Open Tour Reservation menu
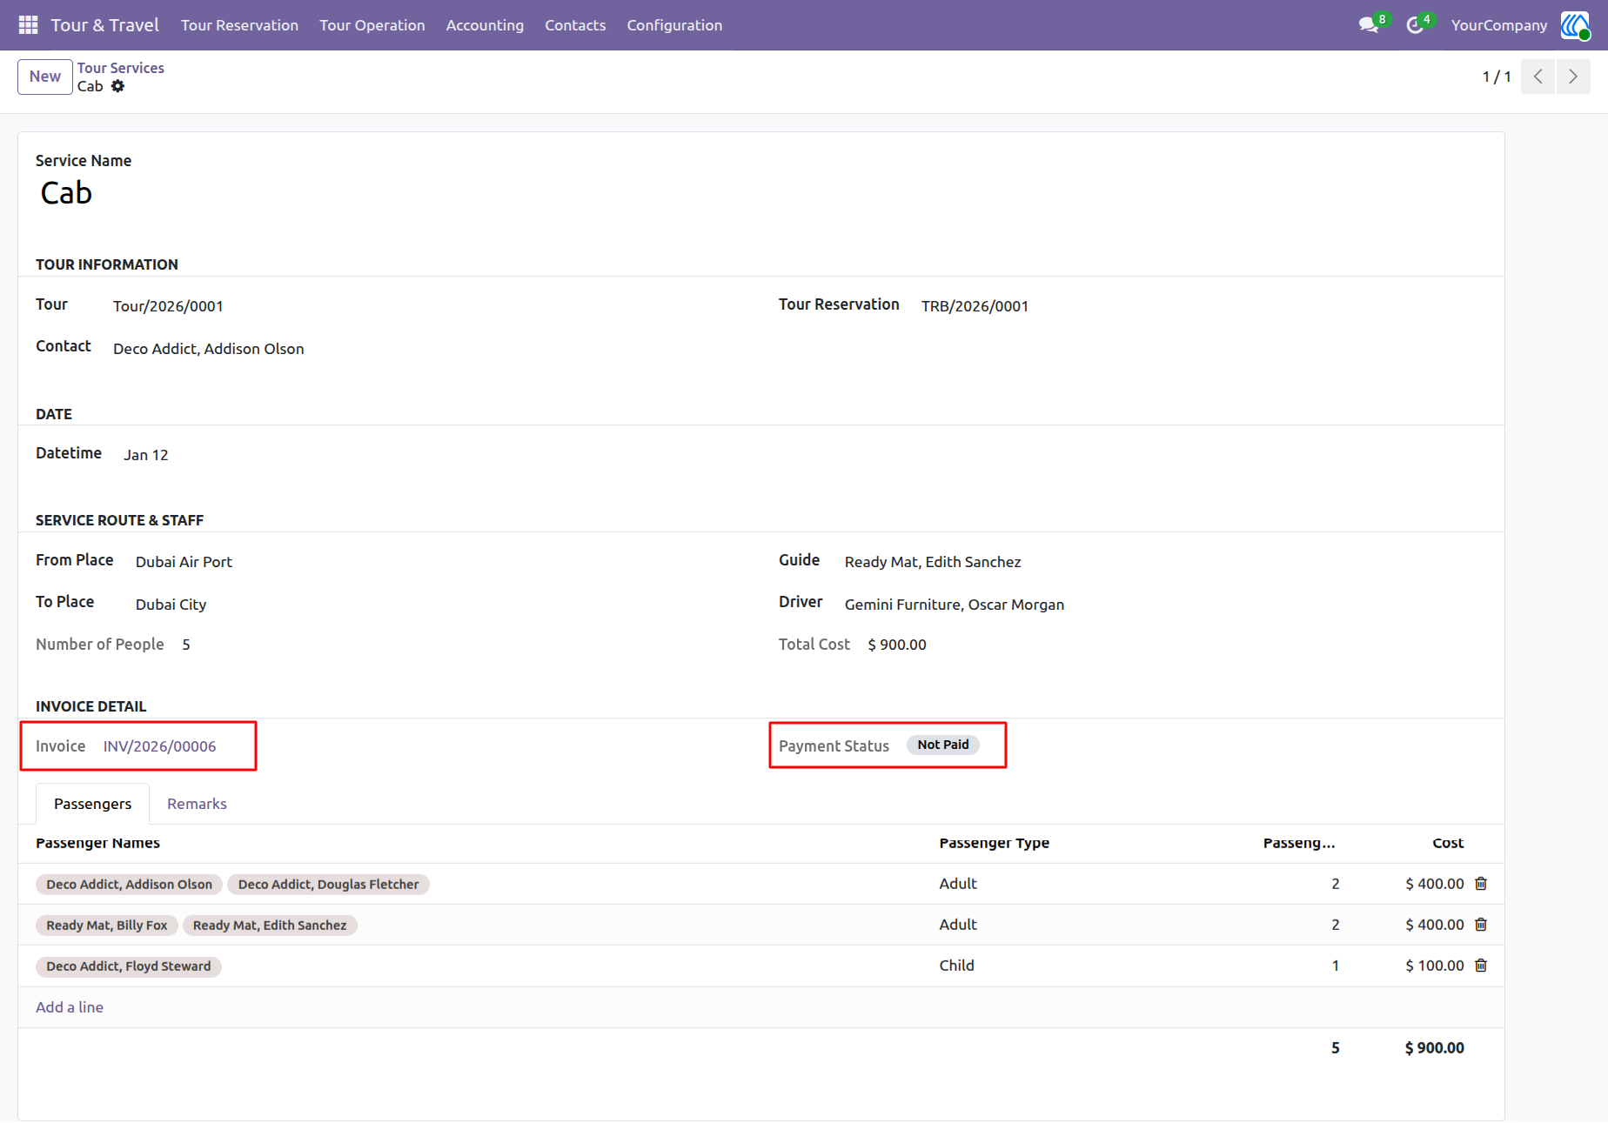Viewport: 1608px width, 1123px height. (x=239, y=25)
